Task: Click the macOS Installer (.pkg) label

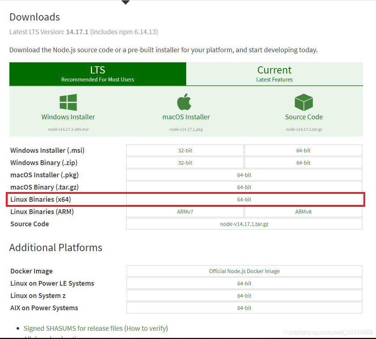Action: [45, 175]
